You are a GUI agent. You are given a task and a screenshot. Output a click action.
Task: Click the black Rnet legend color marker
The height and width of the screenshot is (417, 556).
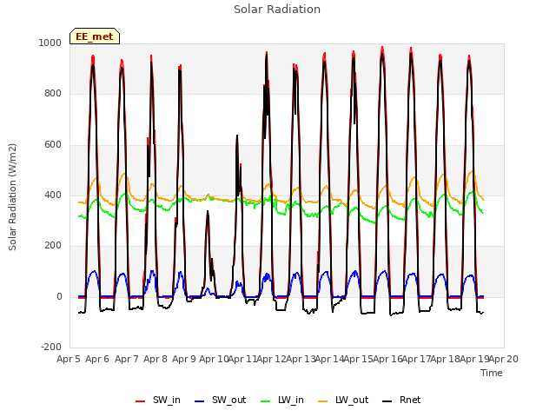(387, 401)
